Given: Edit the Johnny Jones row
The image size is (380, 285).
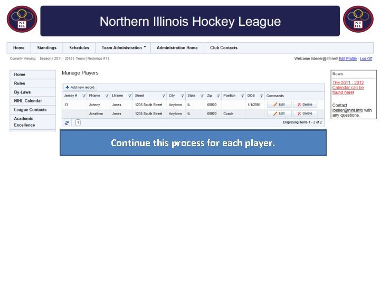Looking at the screenshot, I should pos(279,104).
